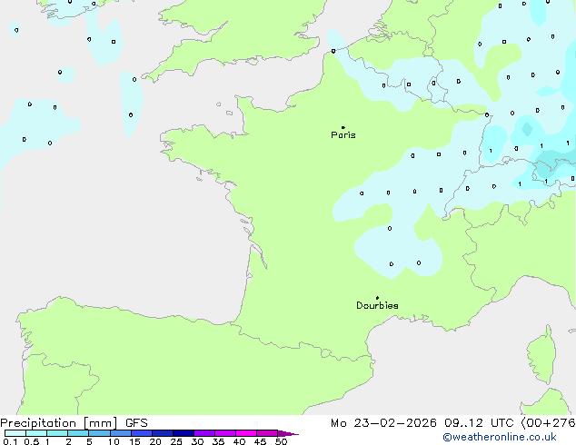Click the "09..12 UTC" time label
This screenshot has height=445, width=576.
pos(479,423)
